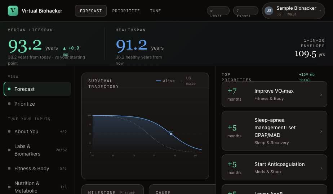Open Nutrition & Metabolic section
Image resolution: width=333 pixels, height=194 pixels.
pos(37,187)
